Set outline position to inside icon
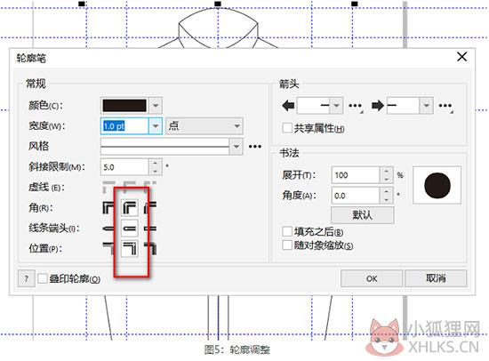The image size is (489, 361). pos(150,248)
